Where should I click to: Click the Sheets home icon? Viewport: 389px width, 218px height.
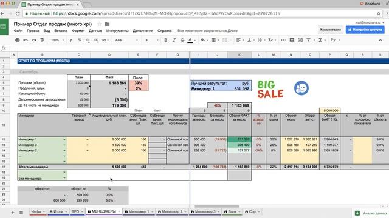point(4,27)
